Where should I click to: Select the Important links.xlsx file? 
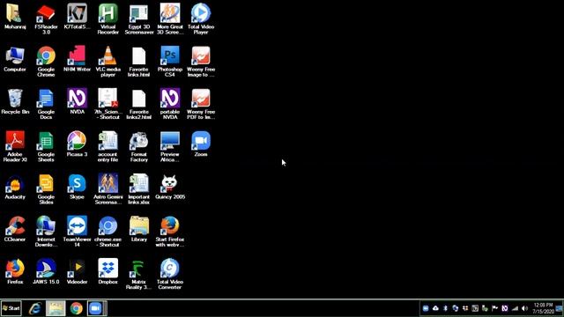(x=139, y=189)
